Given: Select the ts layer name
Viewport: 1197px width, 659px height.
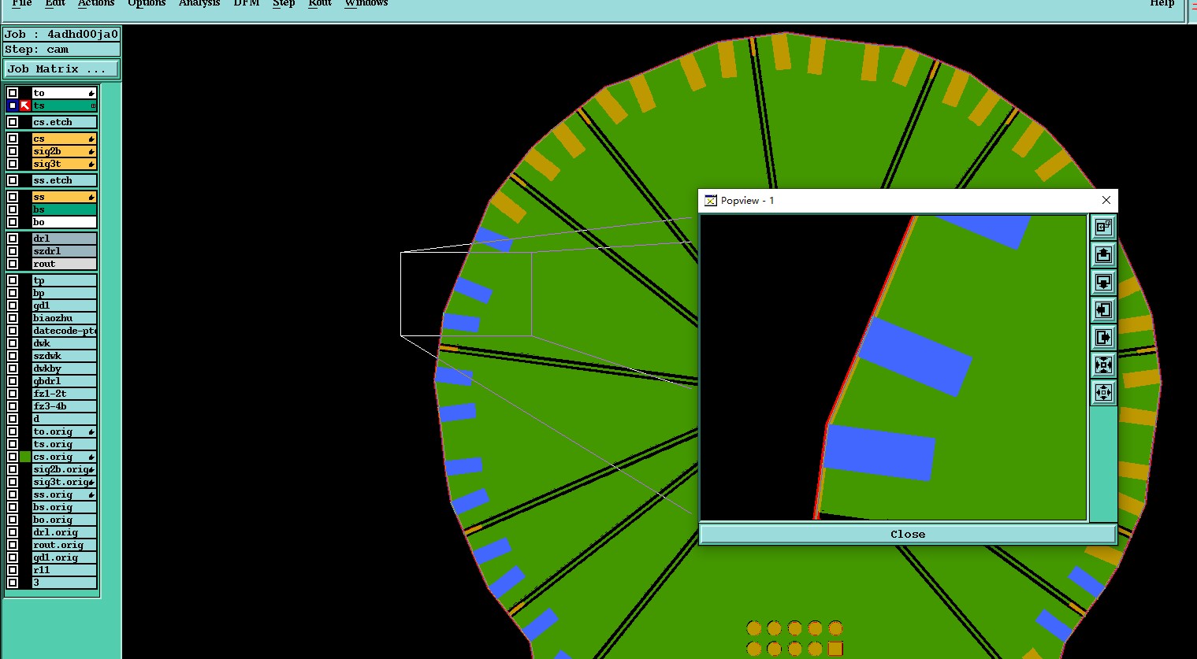Looking at the screenshot, I should pyautogui.click(x=64, y=106).
